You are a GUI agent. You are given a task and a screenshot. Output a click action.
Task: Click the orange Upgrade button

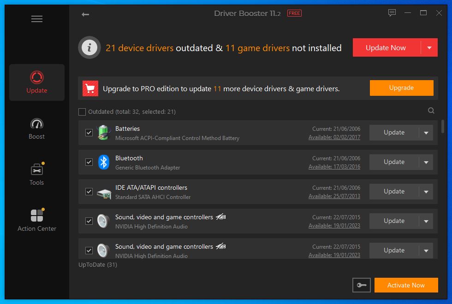pos(402,88)
